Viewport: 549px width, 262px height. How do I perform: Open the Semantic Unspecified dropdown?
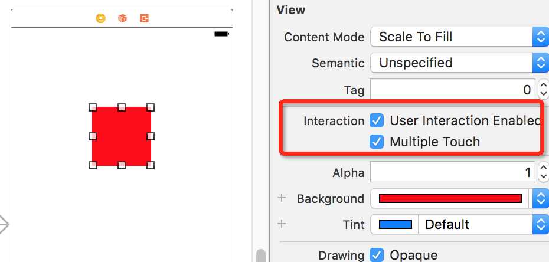tap(459, 63)
